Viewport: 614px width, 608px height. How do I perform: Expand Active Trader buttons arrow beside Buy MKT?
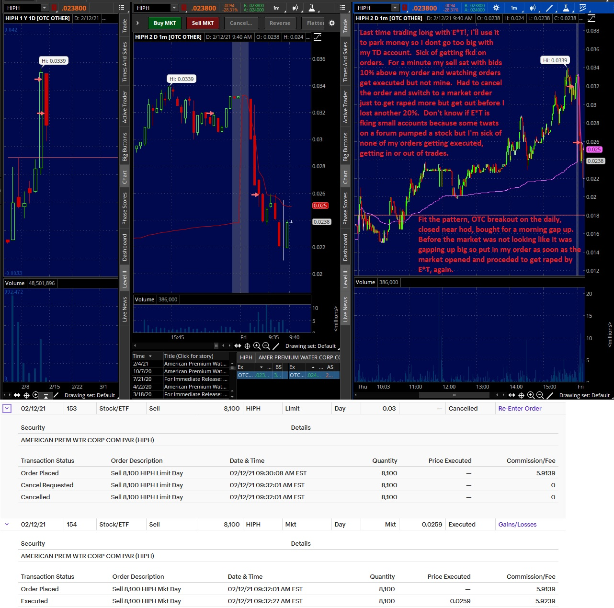(x=137, y=23)
